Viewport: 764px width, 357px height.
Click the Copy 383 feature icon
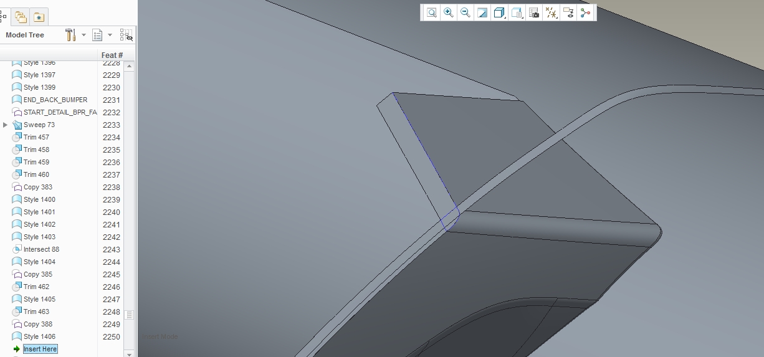click(17, 187)
